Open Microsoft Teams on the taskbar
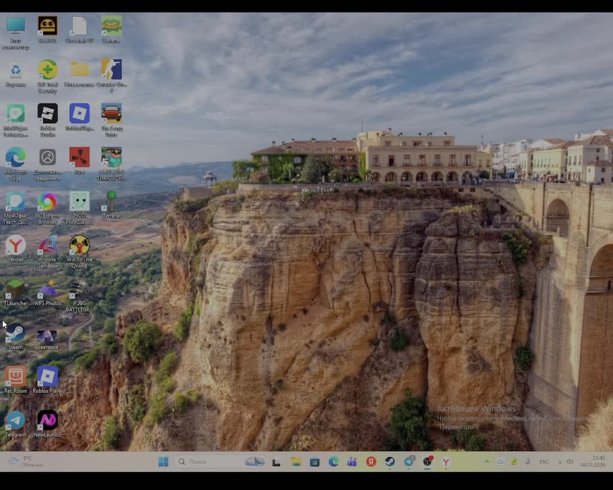The image size is (613, 490). point(352,462)
